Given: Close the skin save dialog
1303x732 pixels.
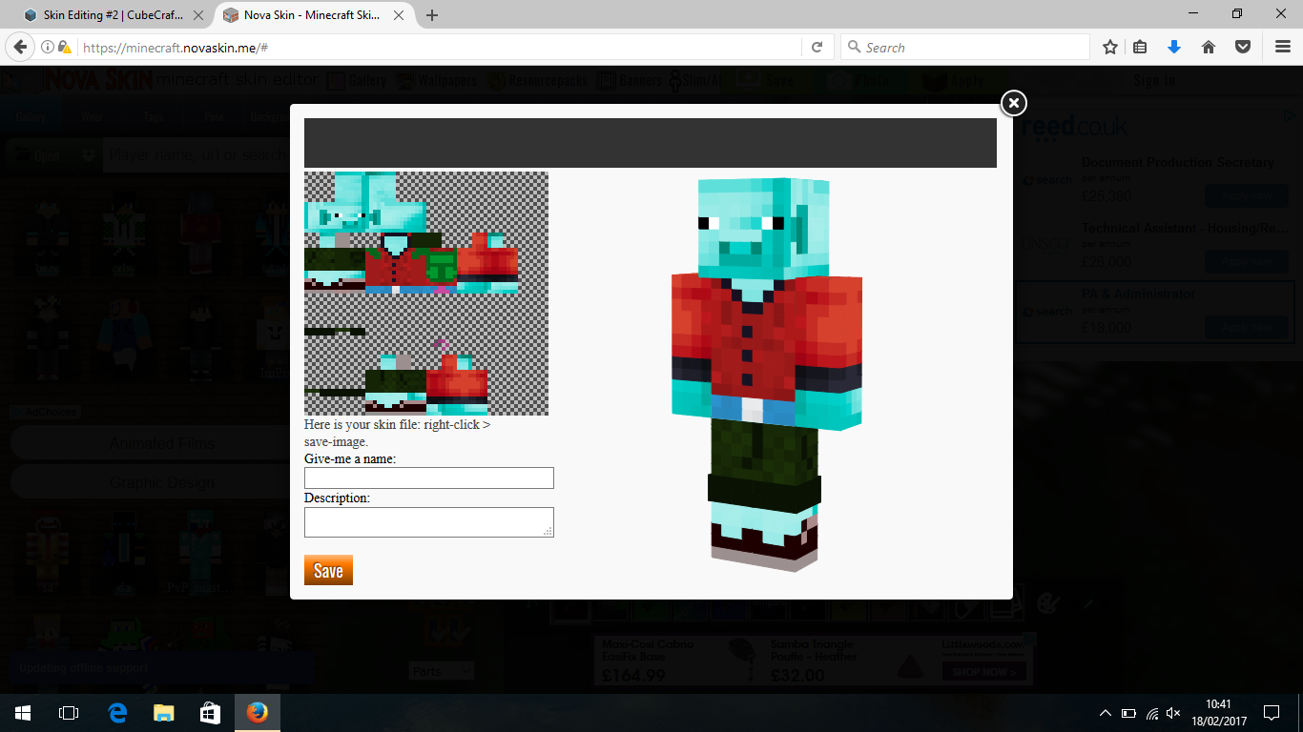Looking at the screenshot, I should (1013, 103).
